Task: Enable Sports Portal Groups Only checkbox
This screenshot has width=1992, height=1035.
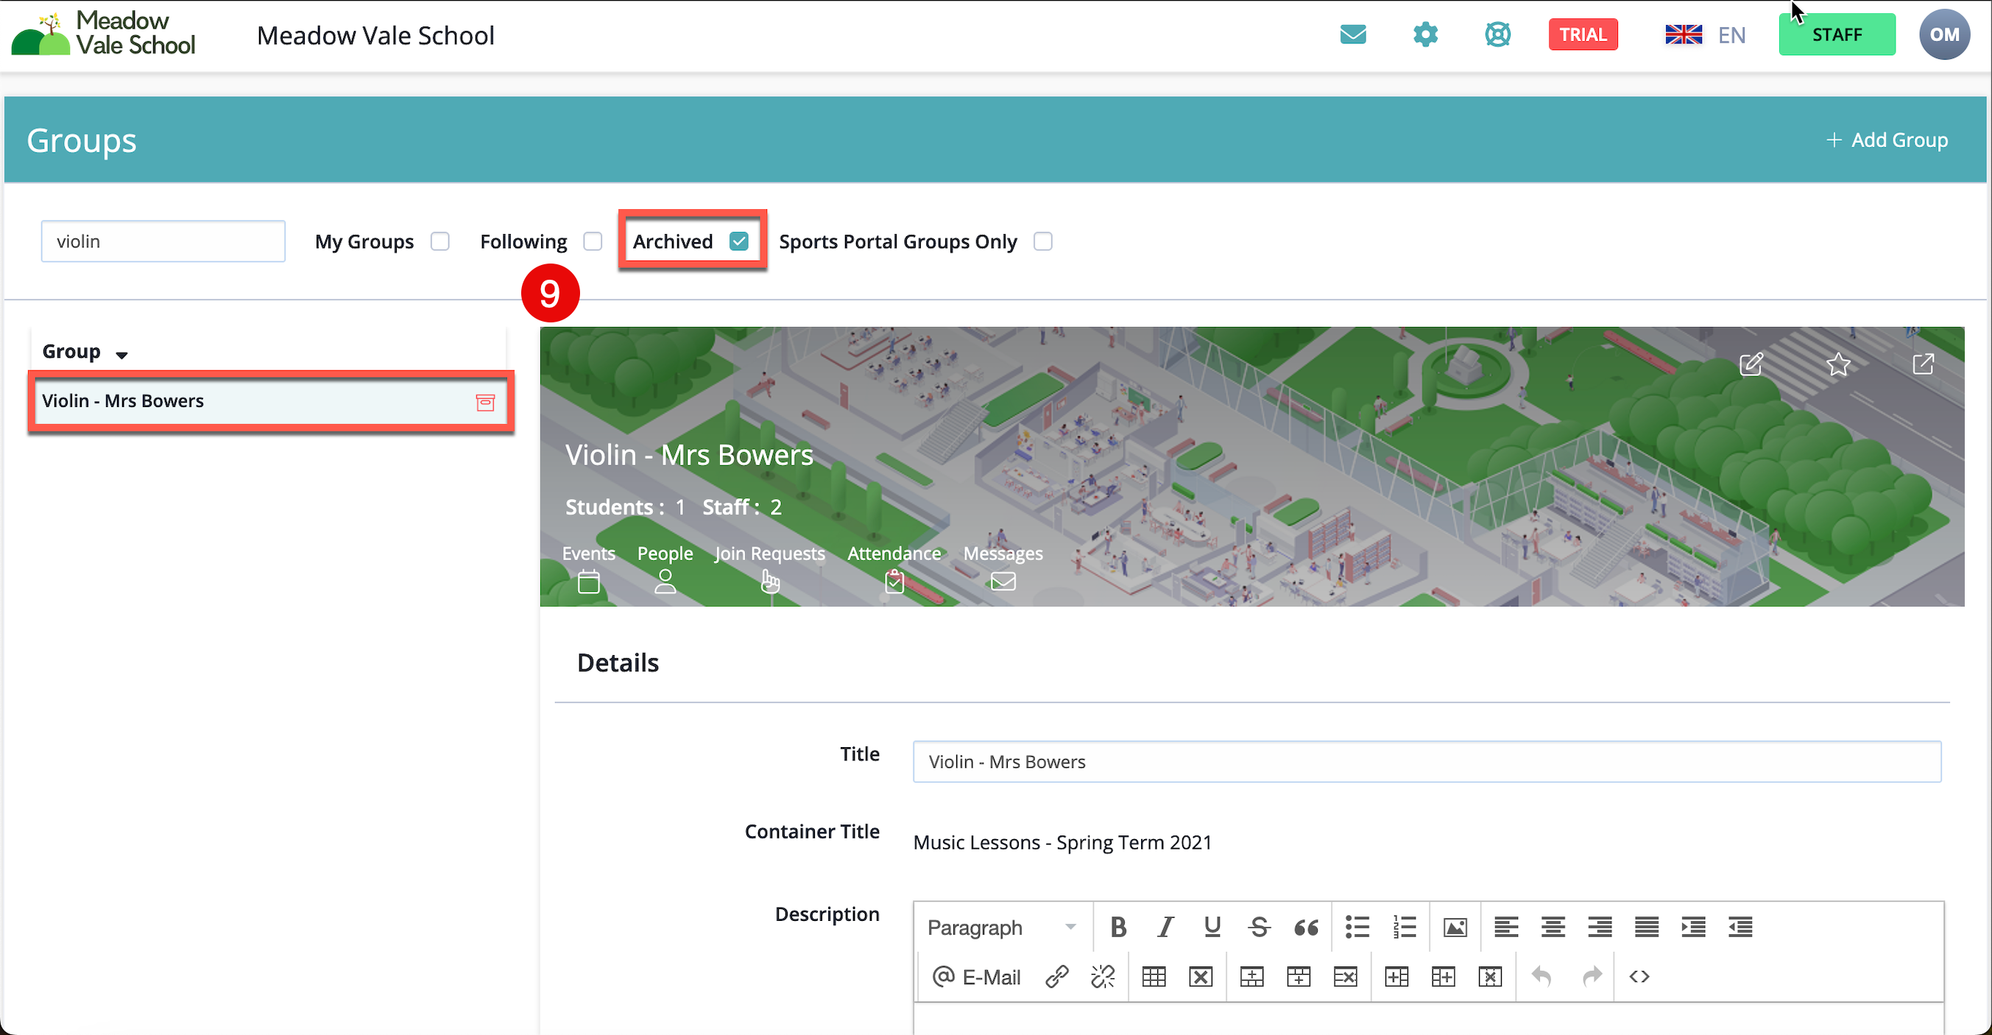Action: (1043, 241)
